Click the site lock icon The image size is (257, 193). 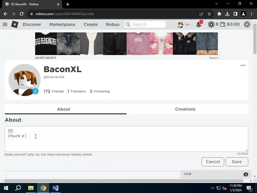(x=32, y=14)
